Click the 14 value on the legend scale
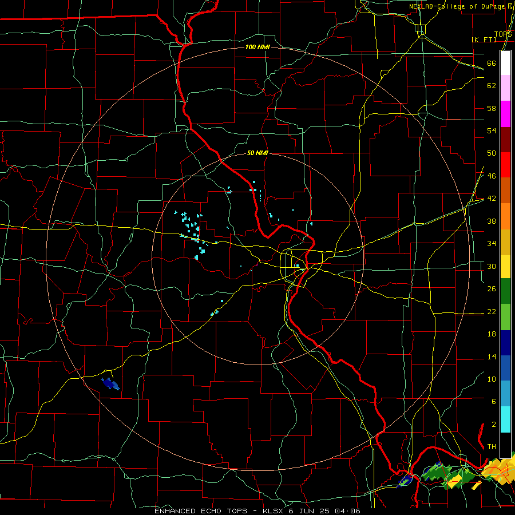The height and width of the screenshot is (515, 515). point(492,356)
